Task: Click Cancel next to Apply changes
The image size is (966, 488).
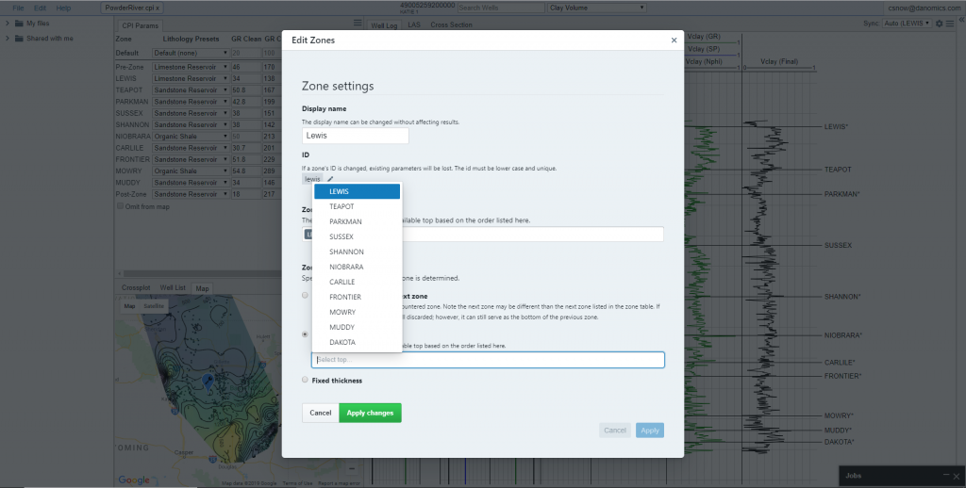Action: [x=321, y=413]
